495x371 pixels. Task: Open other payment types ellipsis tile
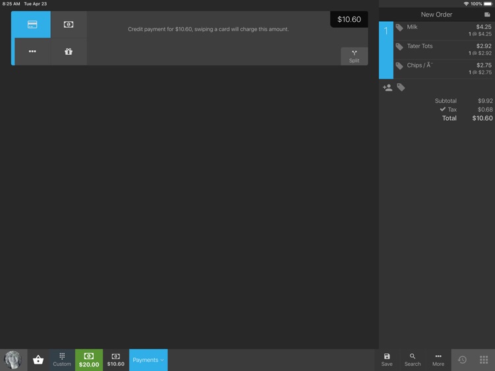click(32, 51)
